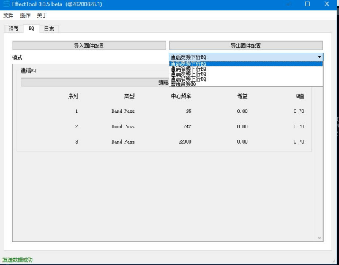Select the EQ tab
This screenshot has height=265, width=339.
(x=31, y=28)
